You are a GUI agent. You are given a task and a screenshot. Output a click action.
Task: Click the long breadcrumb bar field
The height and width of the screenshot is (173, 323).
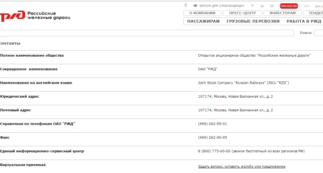pyautogui.click(x=147, y=33)
